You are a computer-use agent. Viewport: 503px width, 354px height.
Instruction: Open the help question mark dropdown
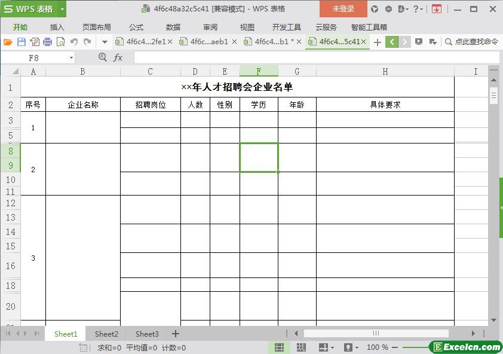tap(418, 9)
